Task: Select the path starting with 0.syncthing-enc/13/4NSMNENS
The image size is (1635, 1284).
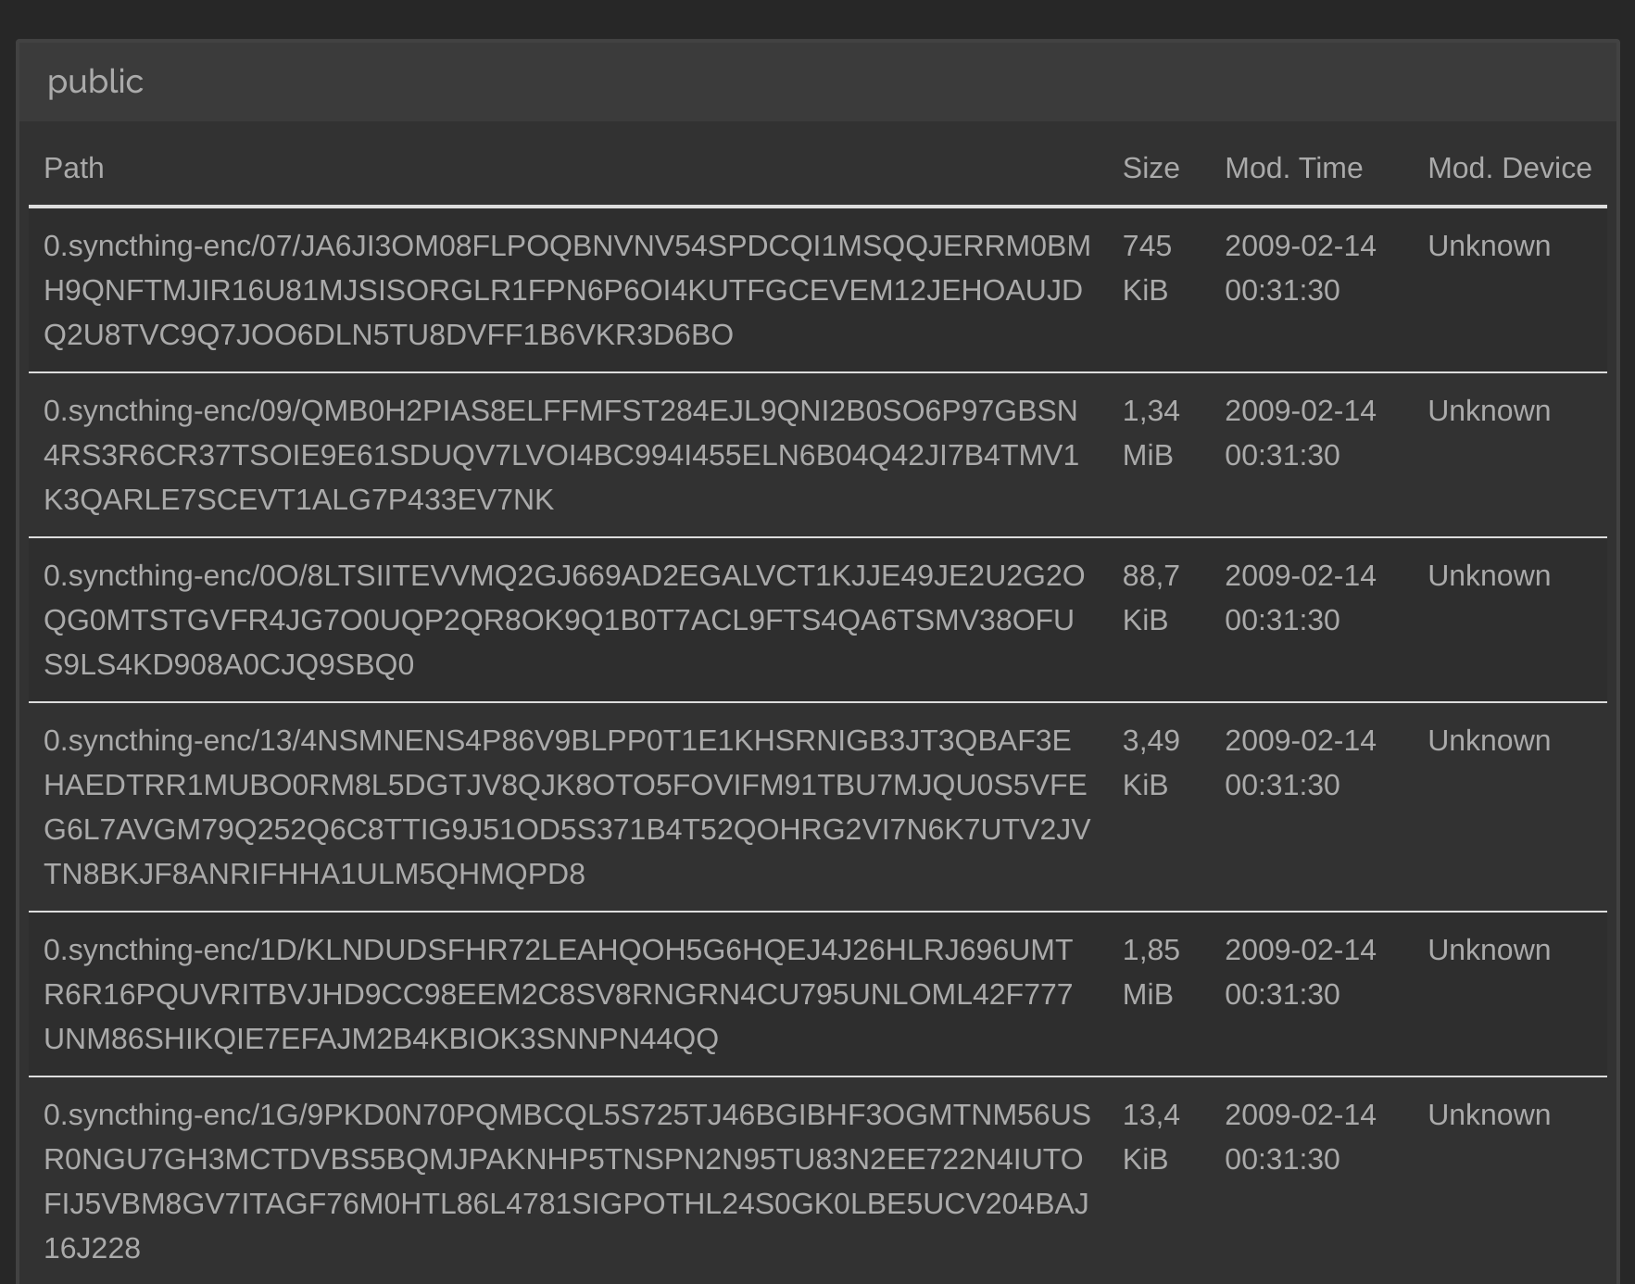Action: point(567,807)
